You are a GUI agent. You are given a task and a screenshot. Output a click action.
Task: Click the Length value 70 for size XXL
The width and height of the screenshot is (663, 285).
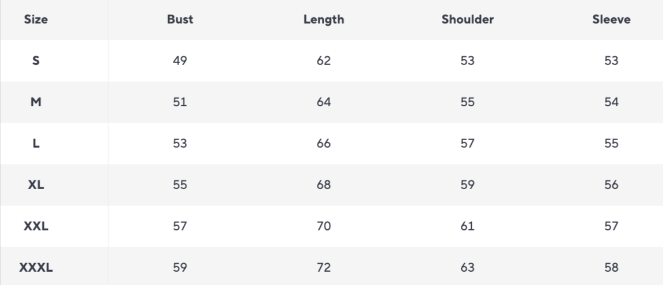tap(324, 226)
